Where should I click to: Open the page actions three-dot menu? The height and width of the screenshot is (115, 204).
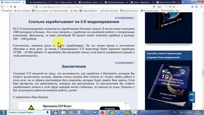(x=166, y=7)
